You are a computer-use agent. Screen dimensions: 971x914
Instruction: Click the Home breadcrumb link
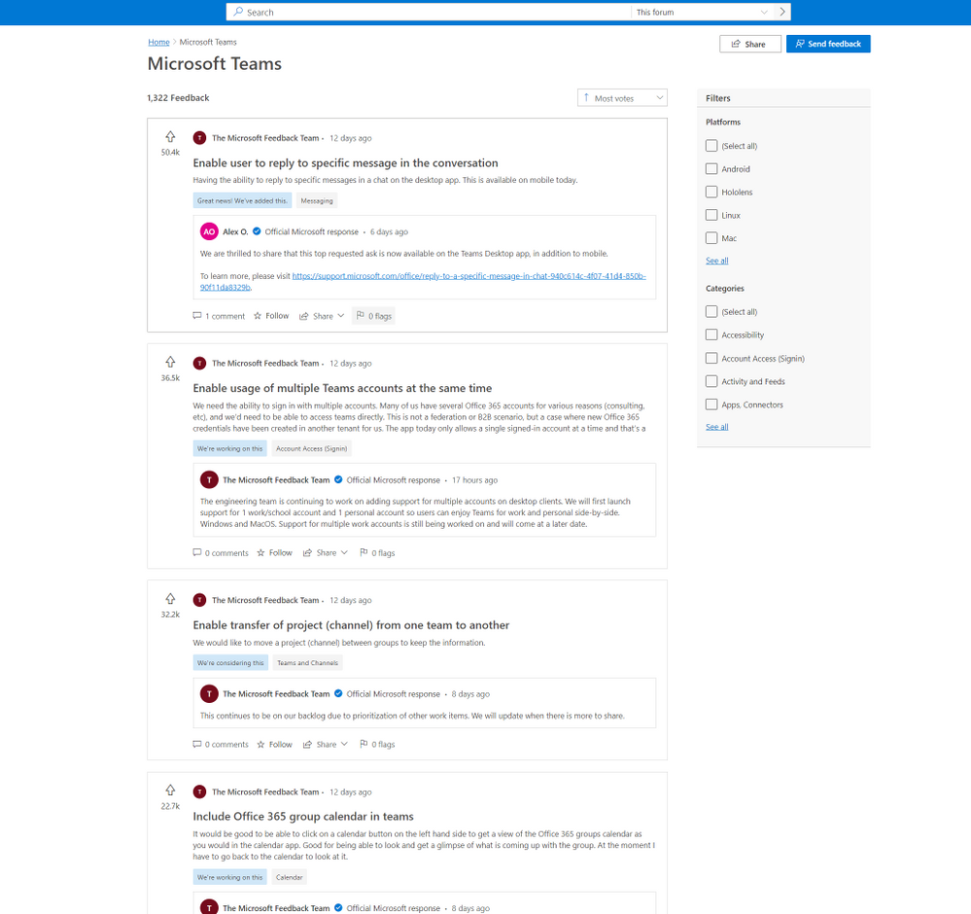[x=158, y=42]
